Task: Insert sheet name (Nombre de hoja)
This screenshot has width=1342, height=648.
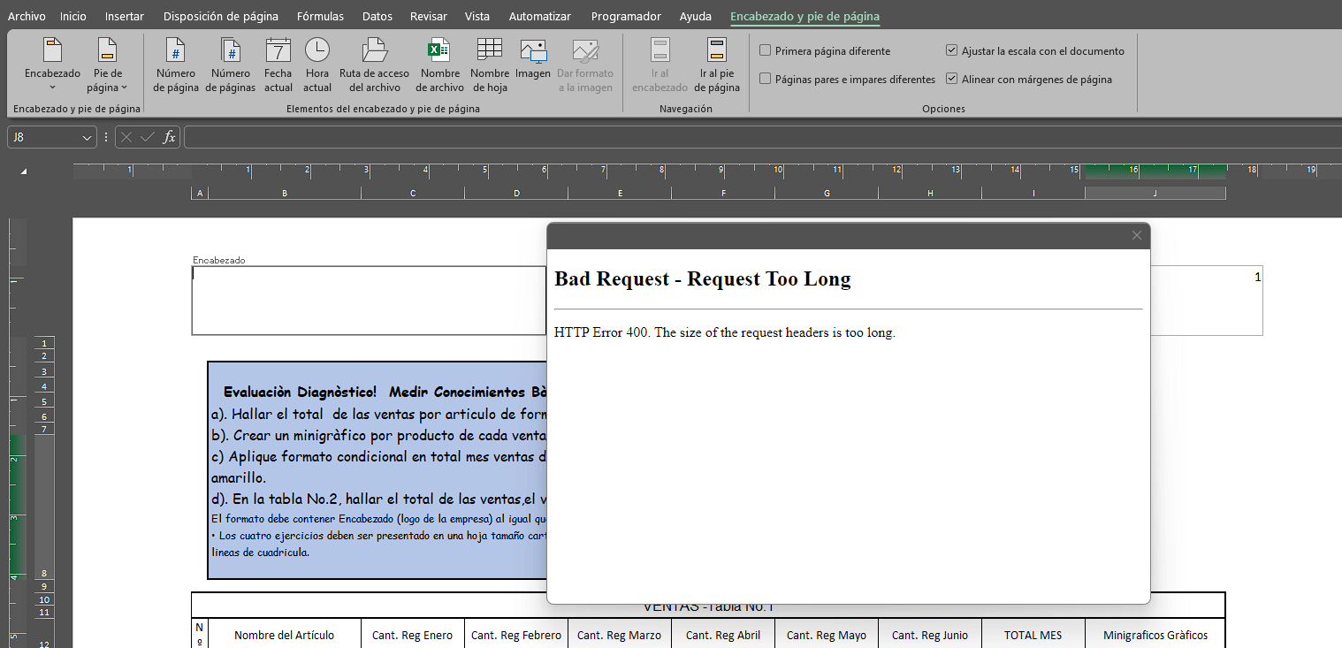Action: [x=489, y=65]
